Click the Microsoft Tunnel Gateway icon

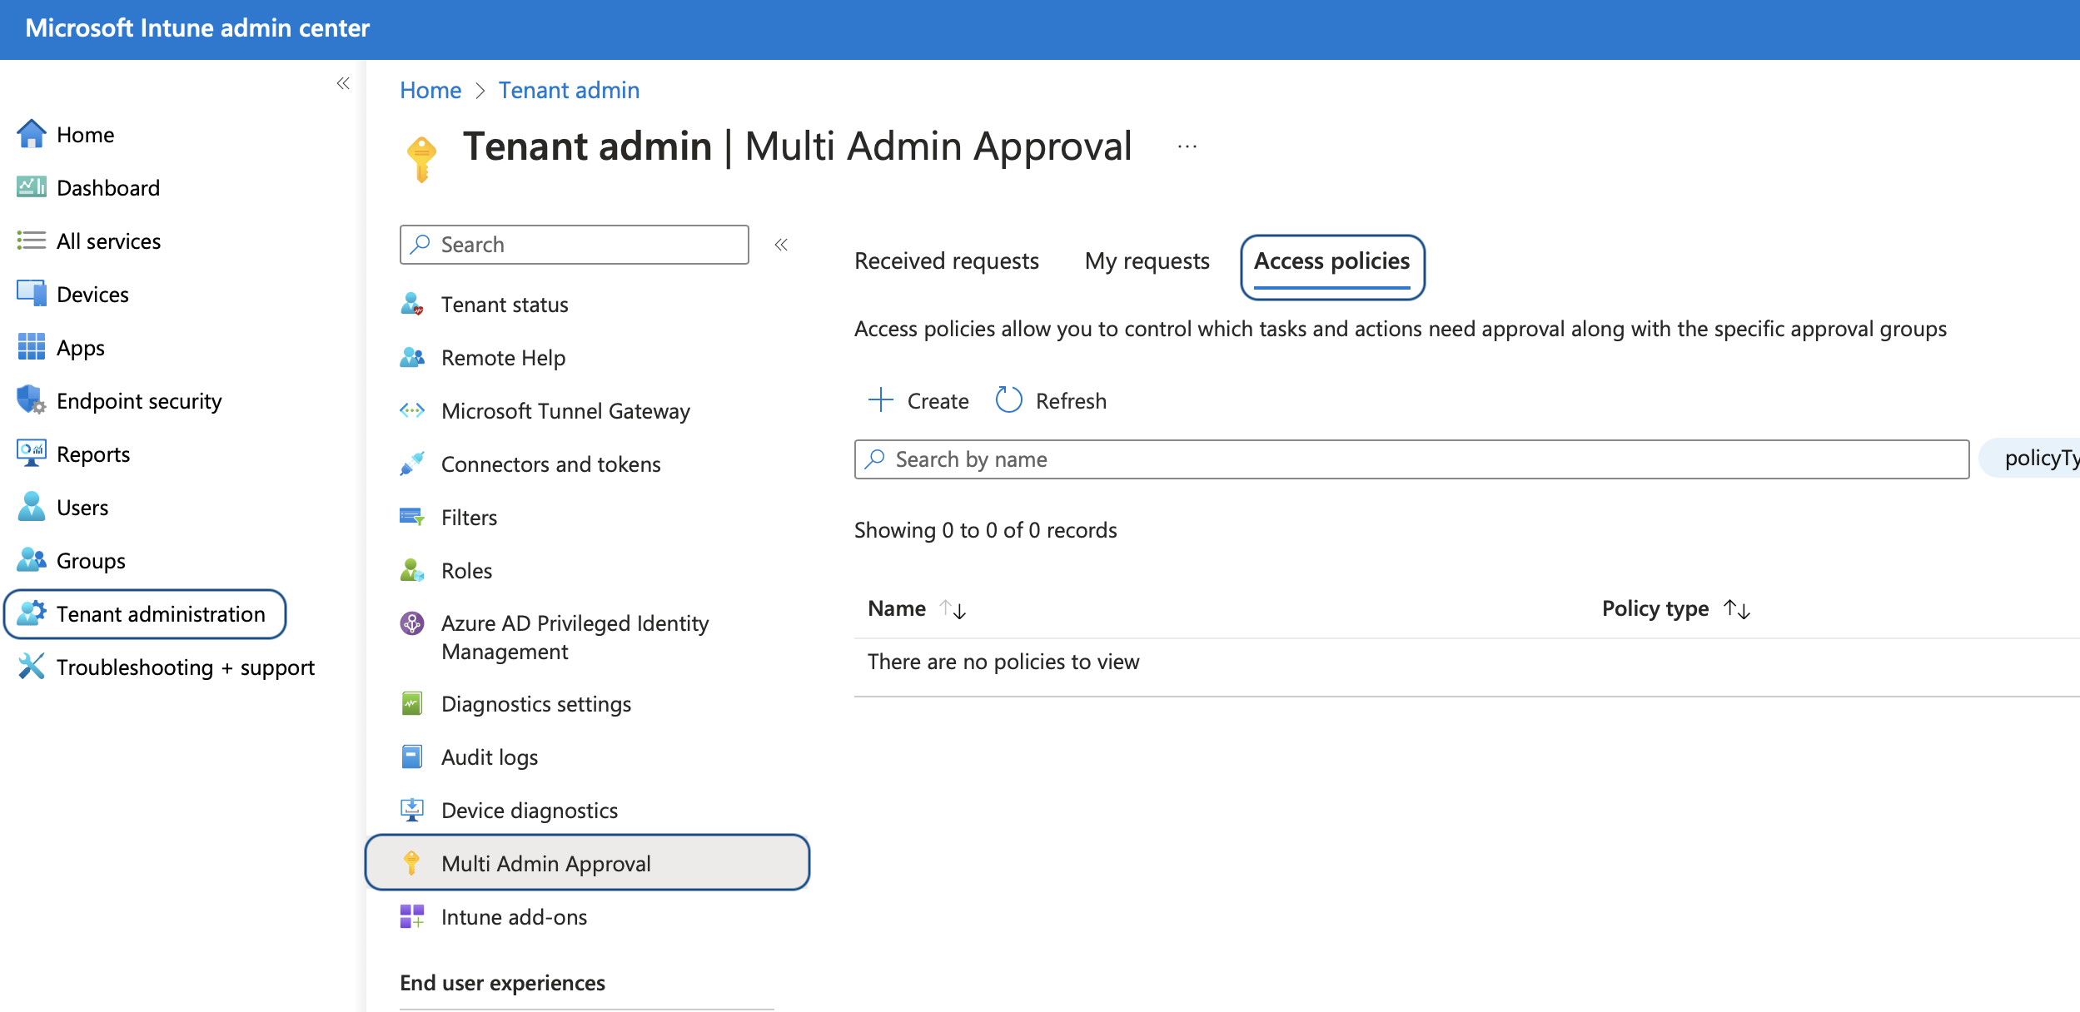[412, 410]
